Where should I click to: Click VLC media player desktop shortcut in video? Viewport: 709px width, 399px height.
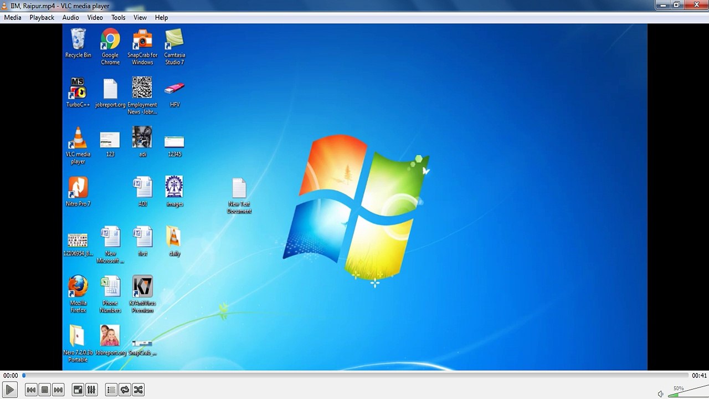pyautogui.click(x=78, y=146)
